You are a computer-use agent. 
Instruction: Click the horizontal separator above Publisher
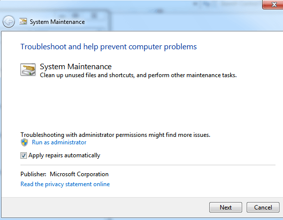(148, 165)
